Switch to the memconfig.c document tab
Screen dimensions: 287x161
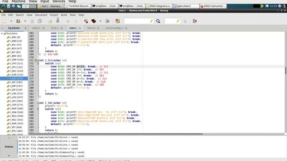coord(114,28)
